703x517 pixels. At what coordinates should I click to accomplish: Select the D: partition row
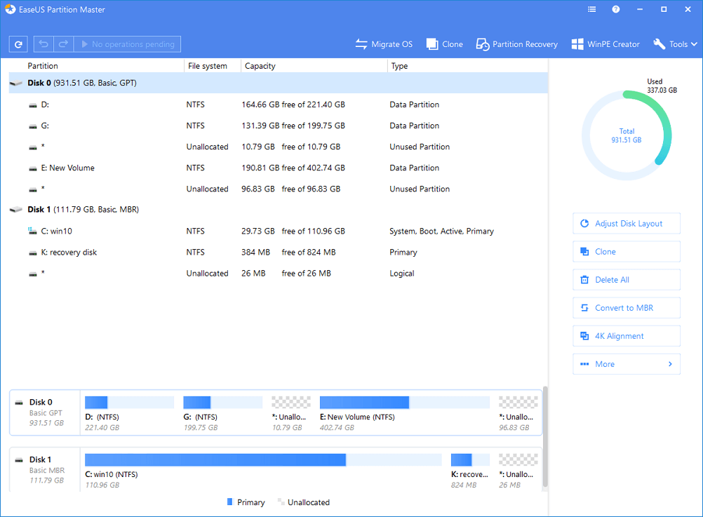coord(278,105)
